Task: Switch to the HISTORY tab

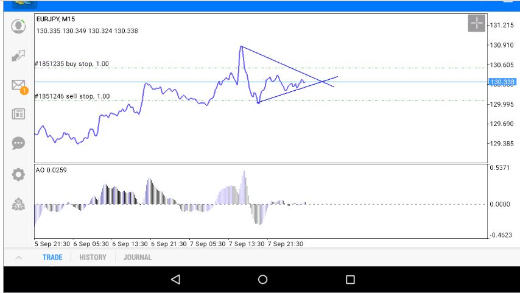Action: coord(93,257)
